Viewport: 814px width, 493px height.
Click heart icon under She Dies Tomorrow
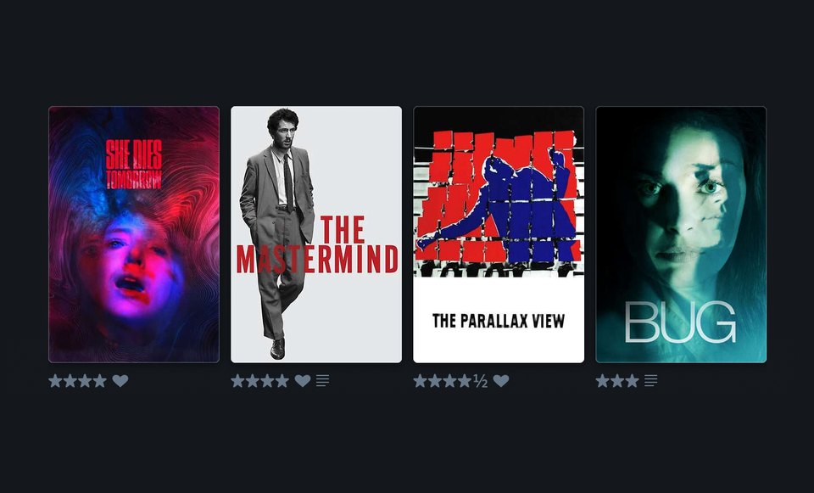point(120,381)
